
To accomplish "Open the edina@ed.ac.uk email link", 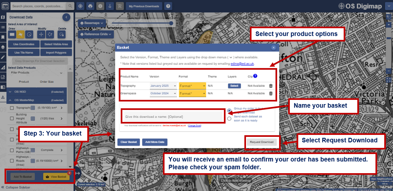I will click(x=242, y=64).
